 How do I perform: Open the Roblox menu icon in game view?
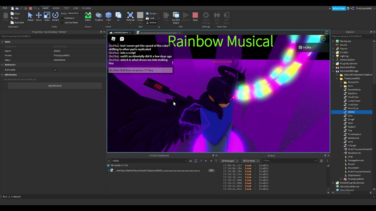click(113, 39)
